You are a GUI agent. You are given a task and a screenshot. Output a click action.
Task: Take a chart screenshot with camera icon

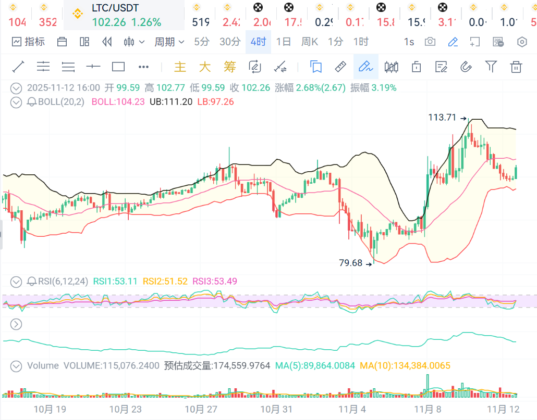coord(430,42)
